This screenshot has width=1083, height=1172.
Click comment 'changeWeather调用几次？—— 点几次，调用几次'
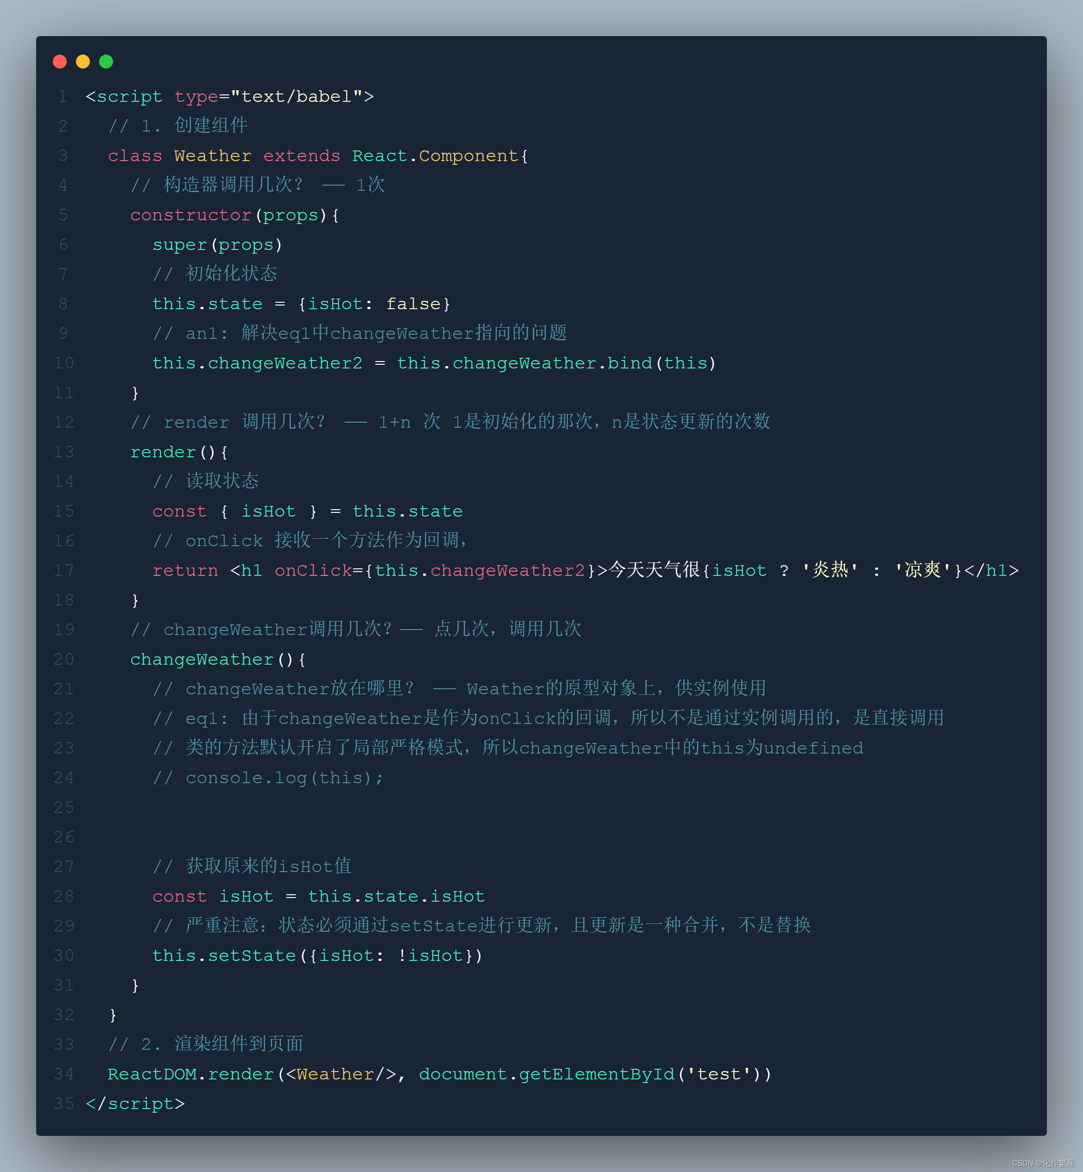click(372, 629)
